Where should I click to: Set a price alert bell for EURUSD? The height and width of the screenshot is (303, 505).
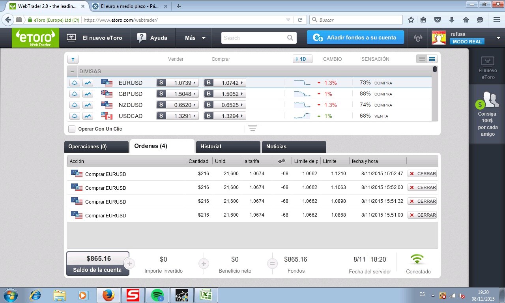75,83
